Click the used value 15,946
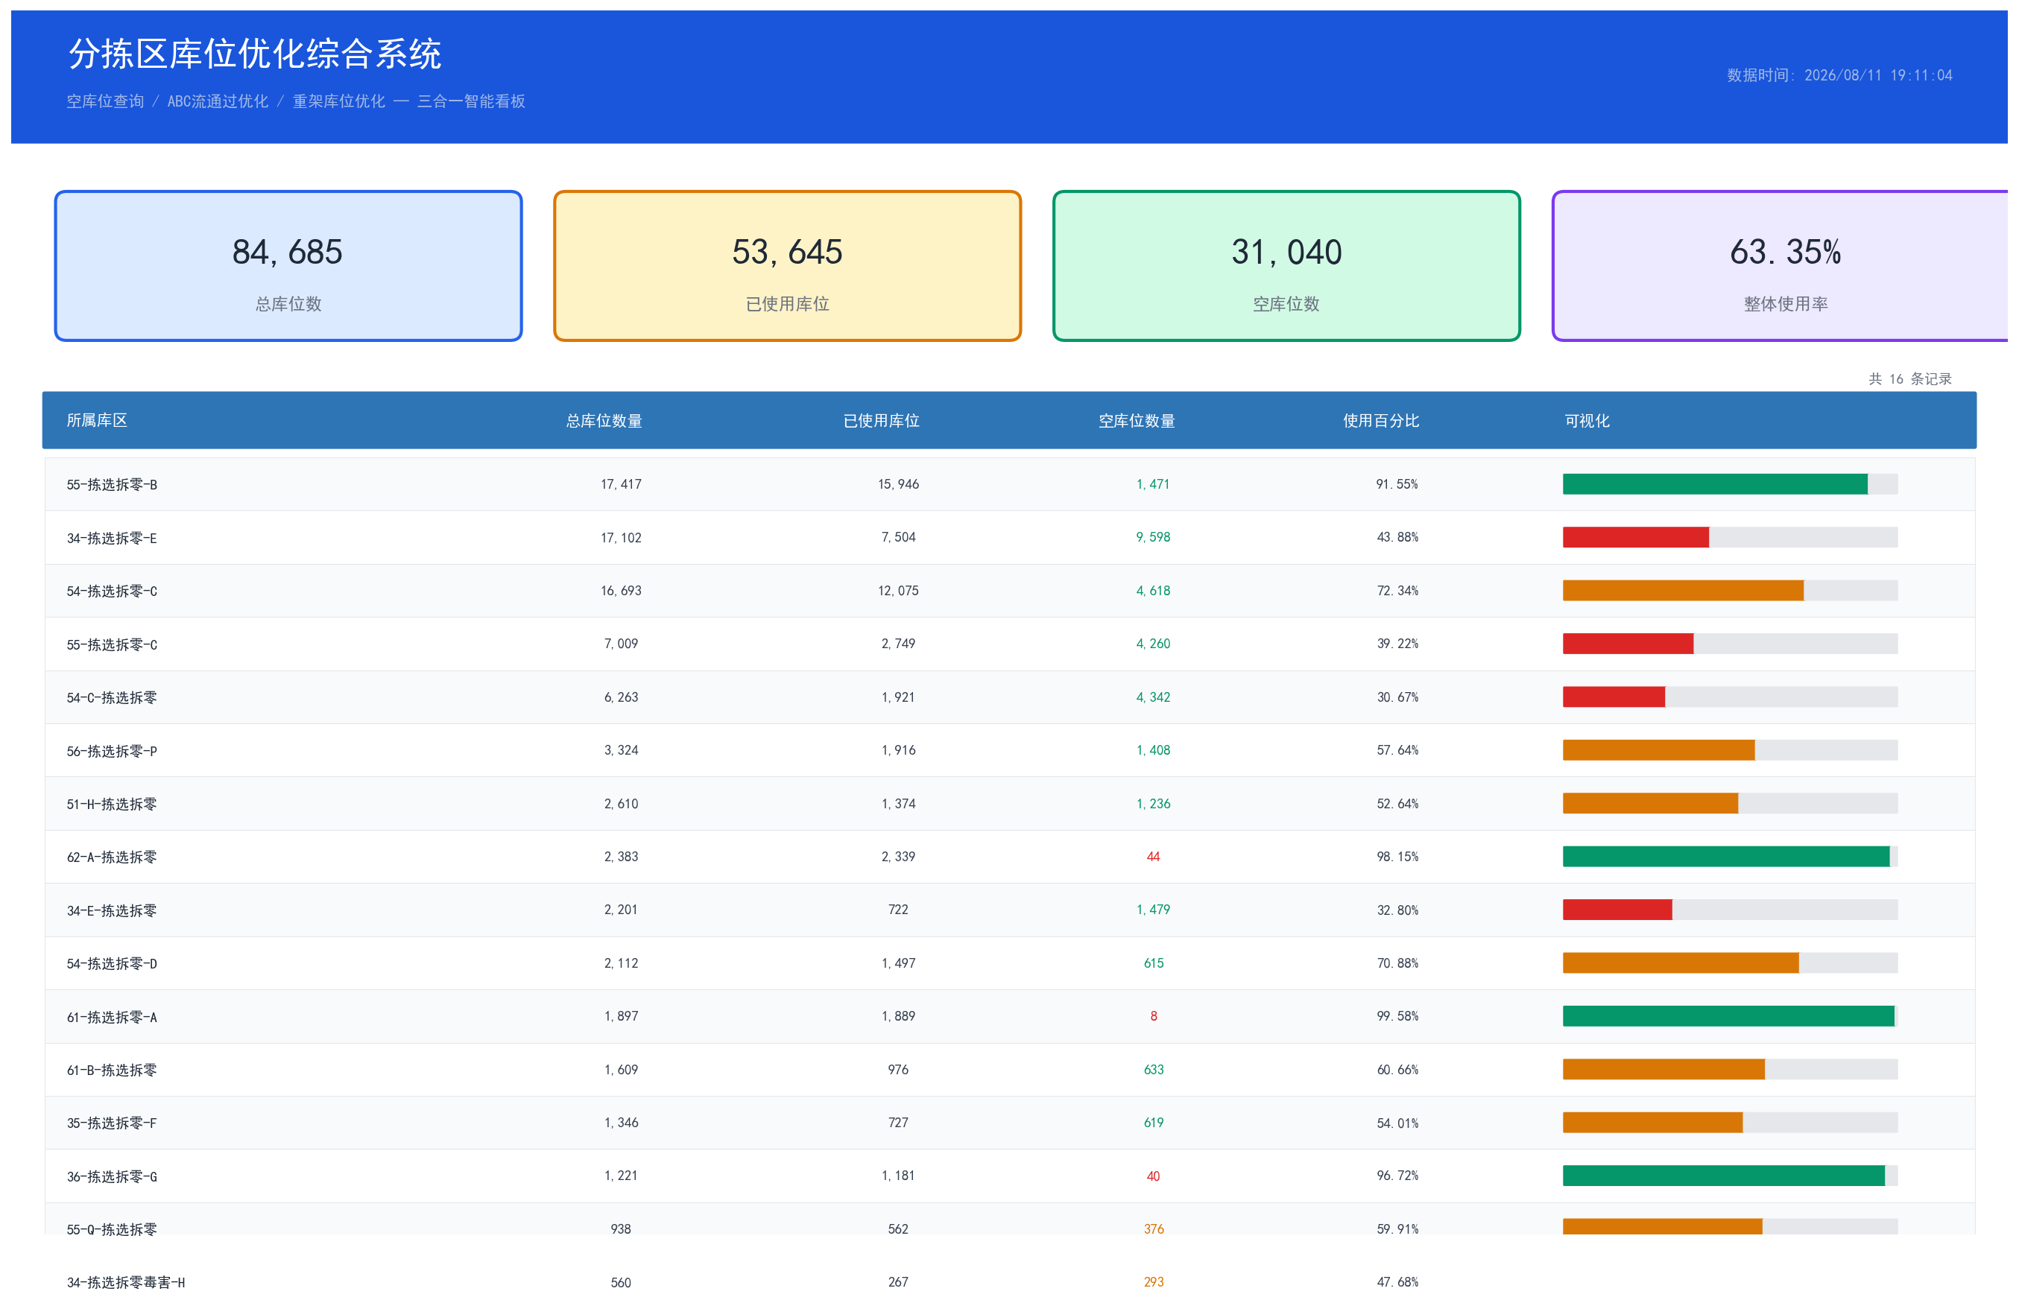Image resolution: width=2019 pixels, height=1300 pixels. click(x=897, y=483)
